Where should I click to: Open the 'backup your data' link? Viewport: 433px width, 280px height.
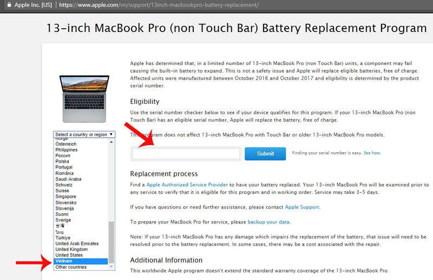269,222
